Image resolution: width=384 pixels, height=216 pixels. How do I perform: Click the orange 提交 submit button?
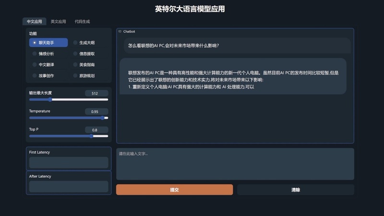pyautogui.click(x=174, y=190)
